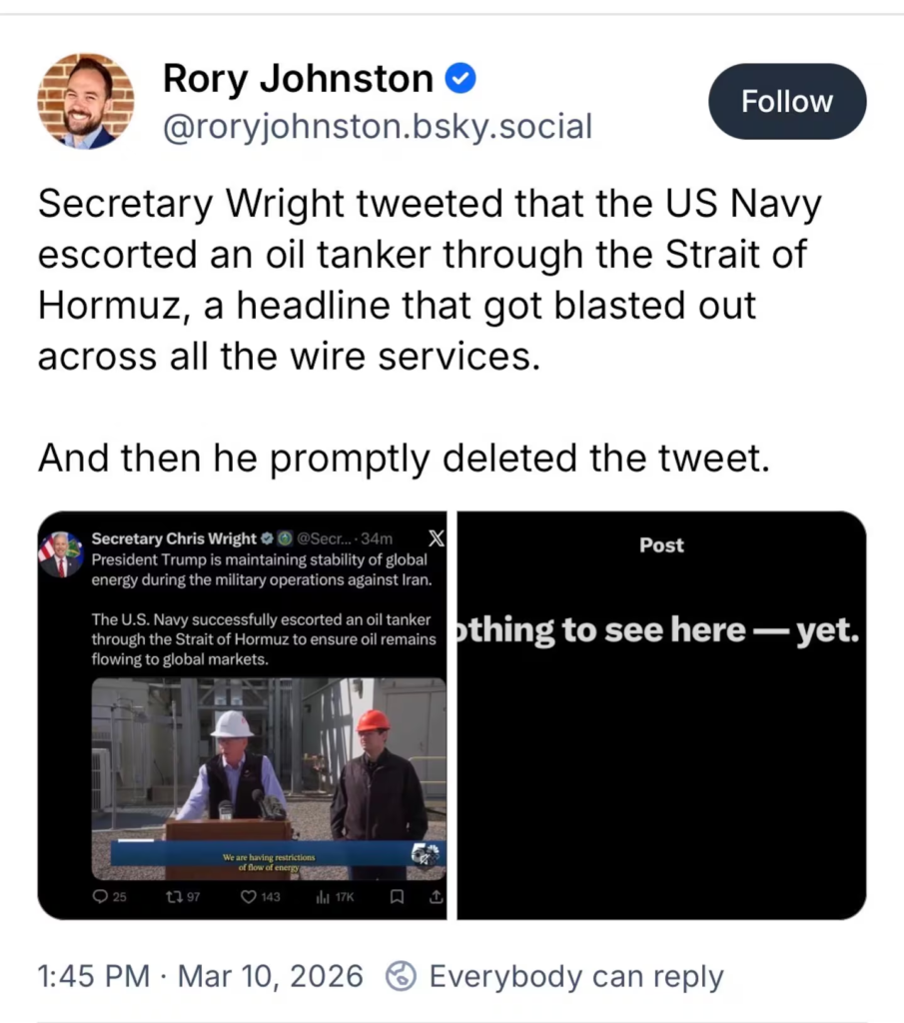Click the 'Everybody can reply' label

coord(575,976)
